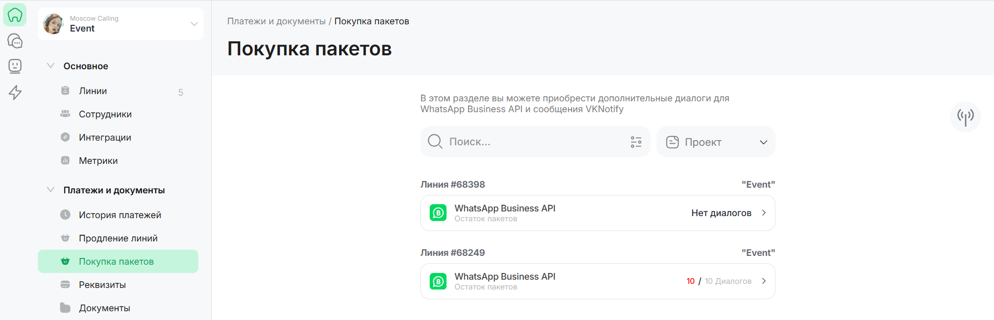Focus the Поиск search input

533,142
